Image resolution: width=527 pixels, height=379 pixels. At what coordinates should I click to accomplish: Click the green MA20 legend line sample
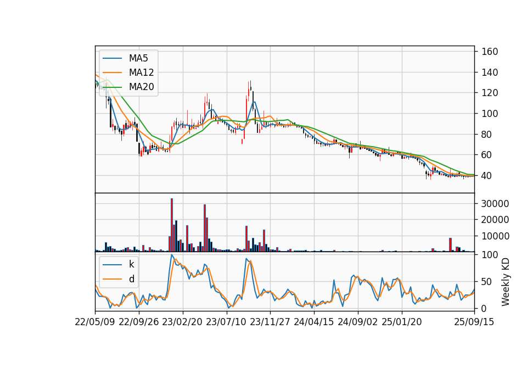(x=112, y=87)
